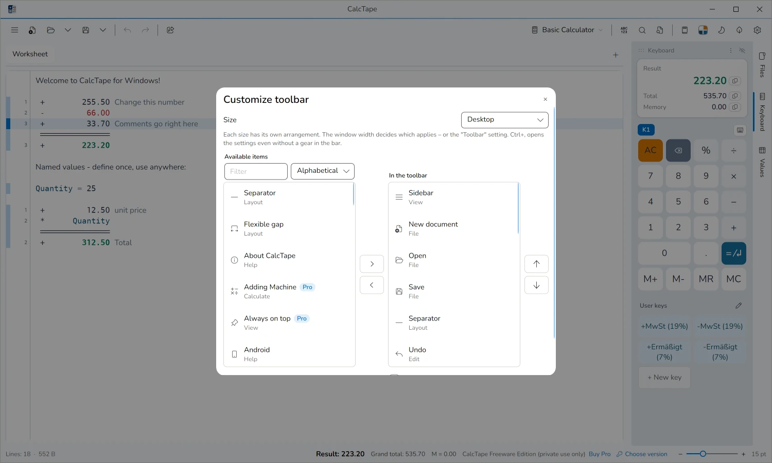Toggle the sidebar hamburger icon in main toolbar
772x463 pixels.
tap(14, 30)
